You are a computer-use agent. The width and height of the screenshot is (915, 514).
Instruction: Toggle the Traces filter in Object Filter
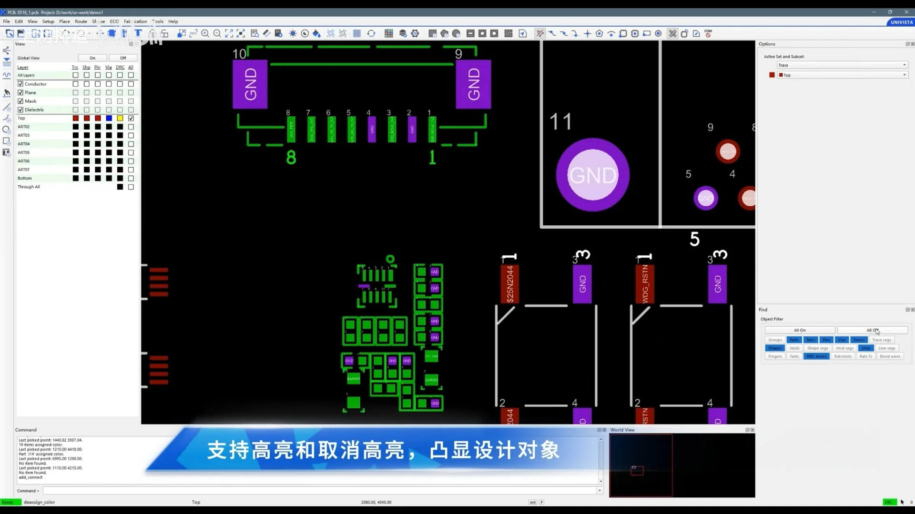tap(858, 340)
